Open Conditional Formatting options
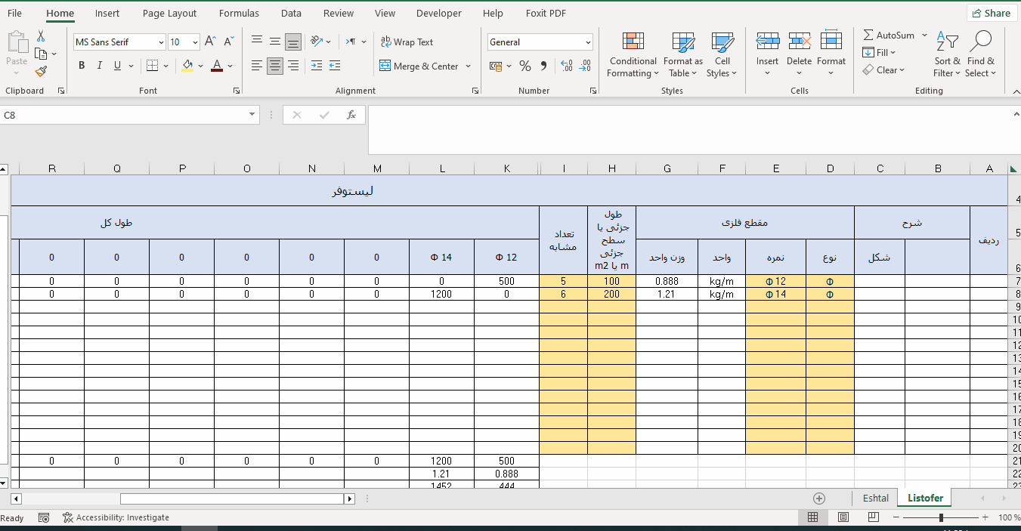 (x=633, y=55)
